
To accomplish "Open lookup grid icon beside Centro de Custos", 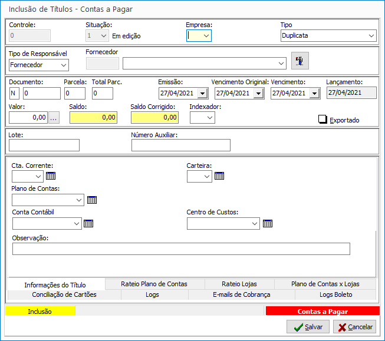I will tap(268, 223).
